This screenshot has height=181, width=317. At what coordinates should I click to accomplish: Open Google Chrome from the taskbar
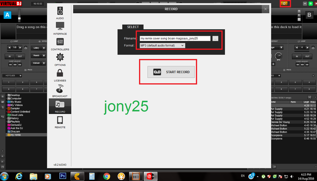(107, 176)
